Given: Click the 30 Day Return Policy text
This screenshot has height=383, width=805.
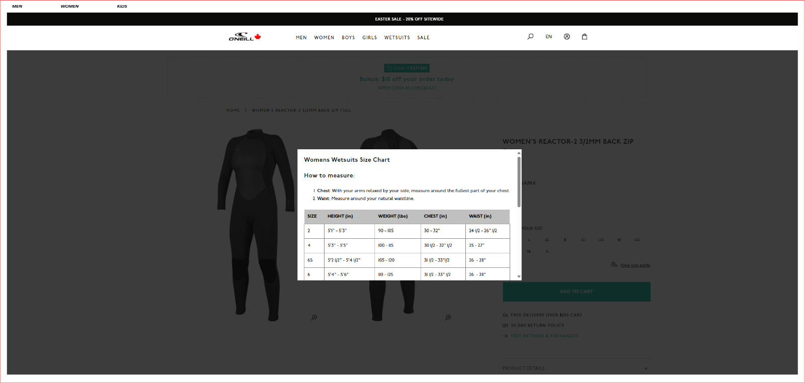Looking at the screenshot, I should tap(537, 326).
